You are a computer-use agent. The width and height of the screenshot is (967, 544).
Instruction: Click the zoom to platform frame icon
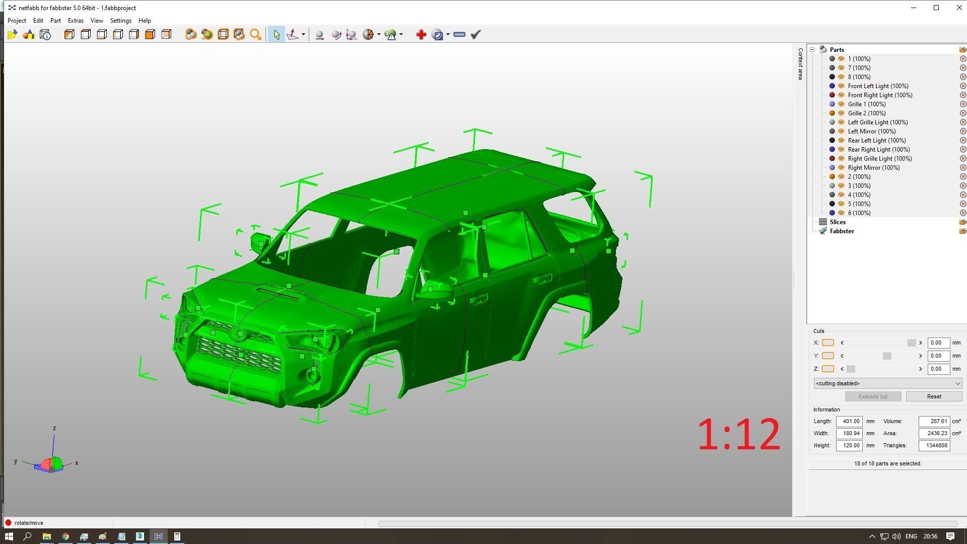coord(223,34)
